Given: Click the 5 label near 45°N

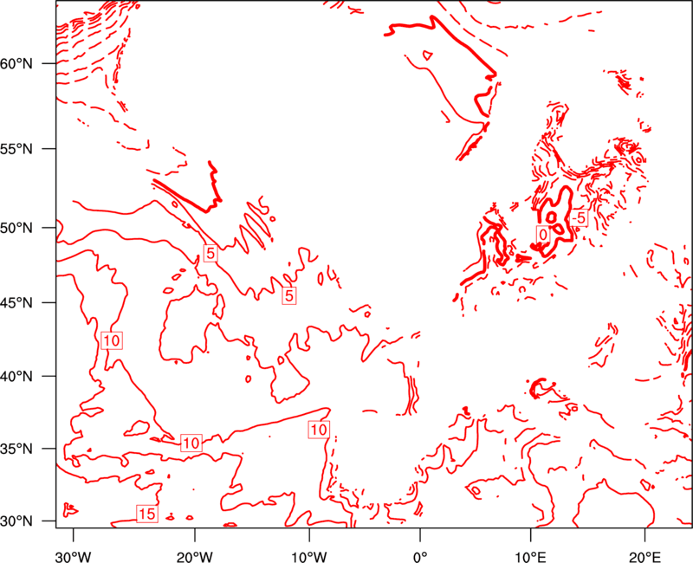Looking at the screenshot, I should coord(289,295).
